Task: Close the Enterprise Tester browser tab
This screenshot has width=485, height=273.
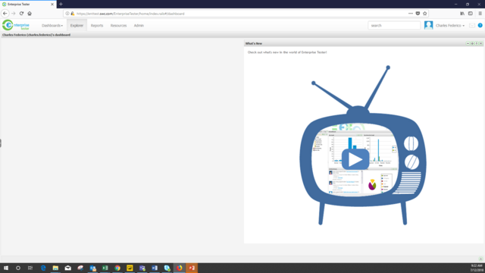Action: point(52,5)
